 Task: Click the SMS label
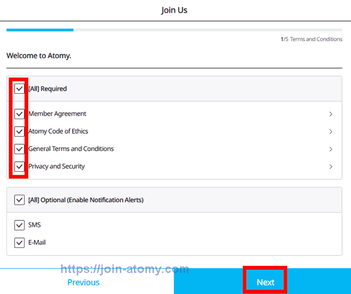point(35,225)
